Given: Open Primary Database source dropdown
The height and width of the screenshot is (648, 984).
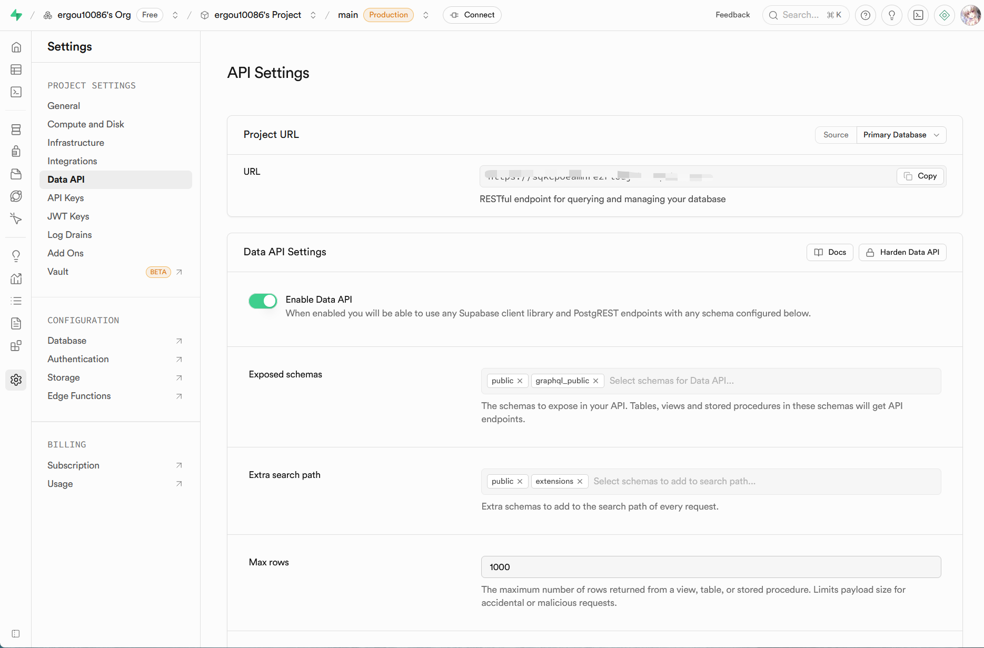Looking at the screenshot, I should pos(901,135).
